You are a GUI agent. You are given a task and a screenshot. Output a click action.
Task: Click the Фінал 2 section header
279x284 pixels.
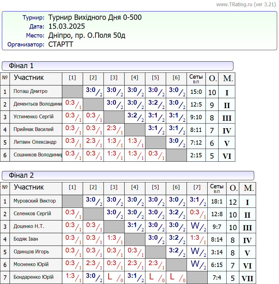(21, 175)
